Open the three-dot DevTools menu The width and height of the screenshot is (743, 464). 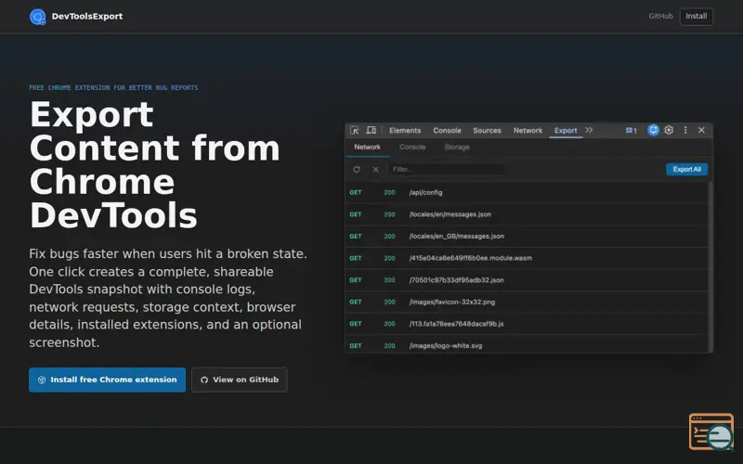point(685,130)
